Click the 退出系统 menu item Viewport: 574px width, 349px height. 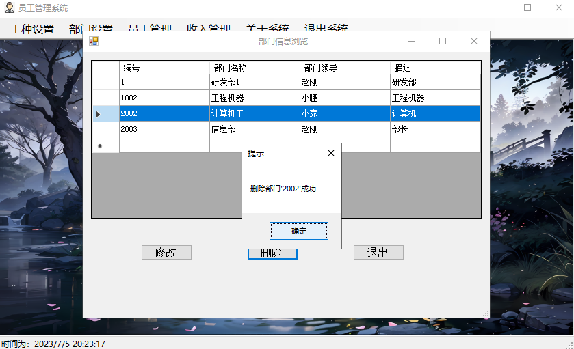click(326, 29)
